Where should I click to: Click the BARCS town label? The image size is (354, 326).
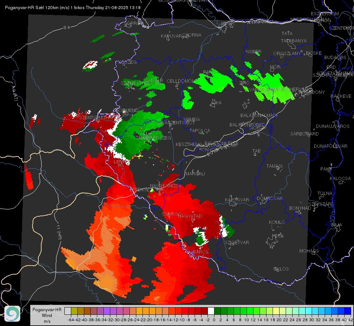200,252
